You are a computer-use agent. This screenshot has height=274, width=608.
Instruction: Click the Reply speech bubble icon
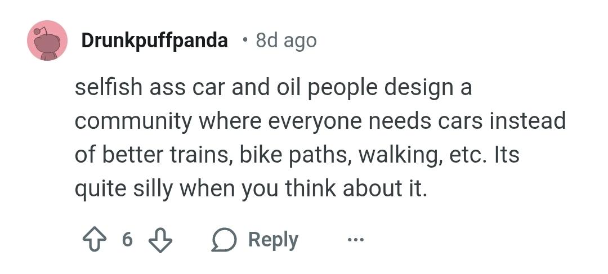point(224,240)
